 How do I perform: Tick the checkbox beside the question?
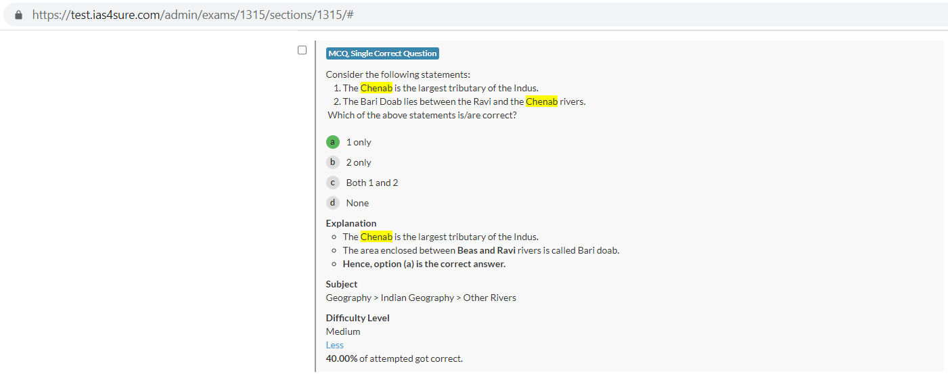(302, 50)
